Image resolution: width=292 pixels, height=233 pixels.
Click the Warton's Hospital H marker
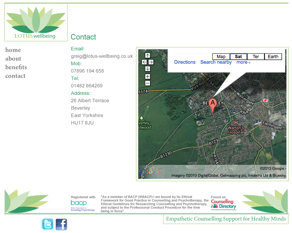click(x=236, y=123)
